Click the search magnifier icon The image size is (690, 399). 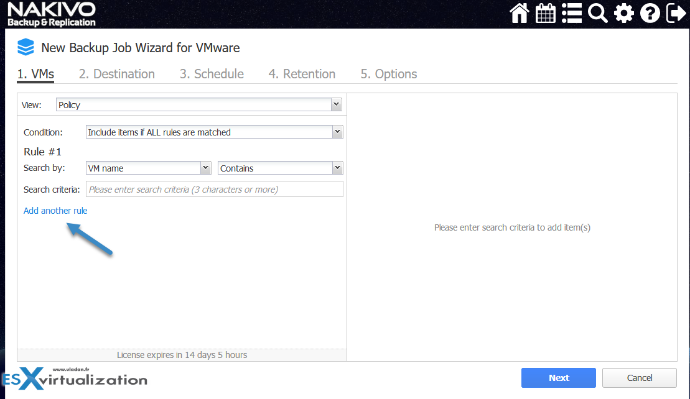click(597, 13)
